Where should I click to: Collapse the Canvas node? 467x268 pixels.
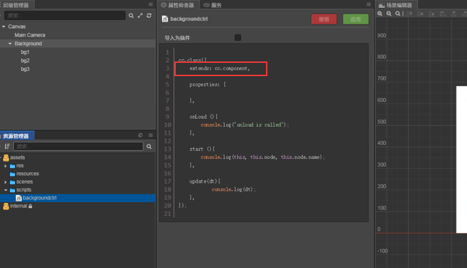[4, 27]
